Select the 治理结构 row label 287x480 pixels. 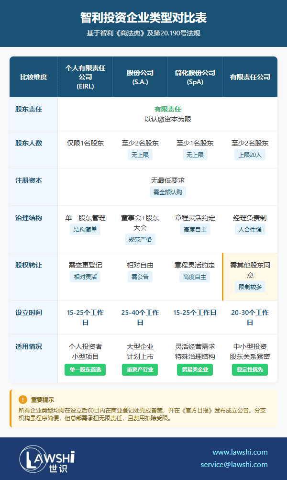coord(29,218)
